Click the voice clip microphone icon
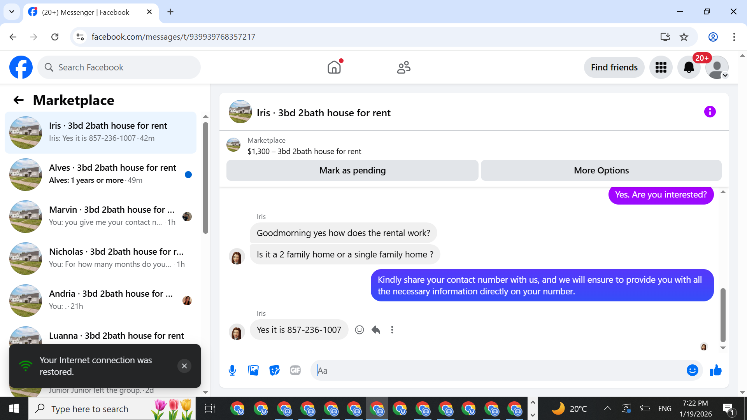 (232, 370)
